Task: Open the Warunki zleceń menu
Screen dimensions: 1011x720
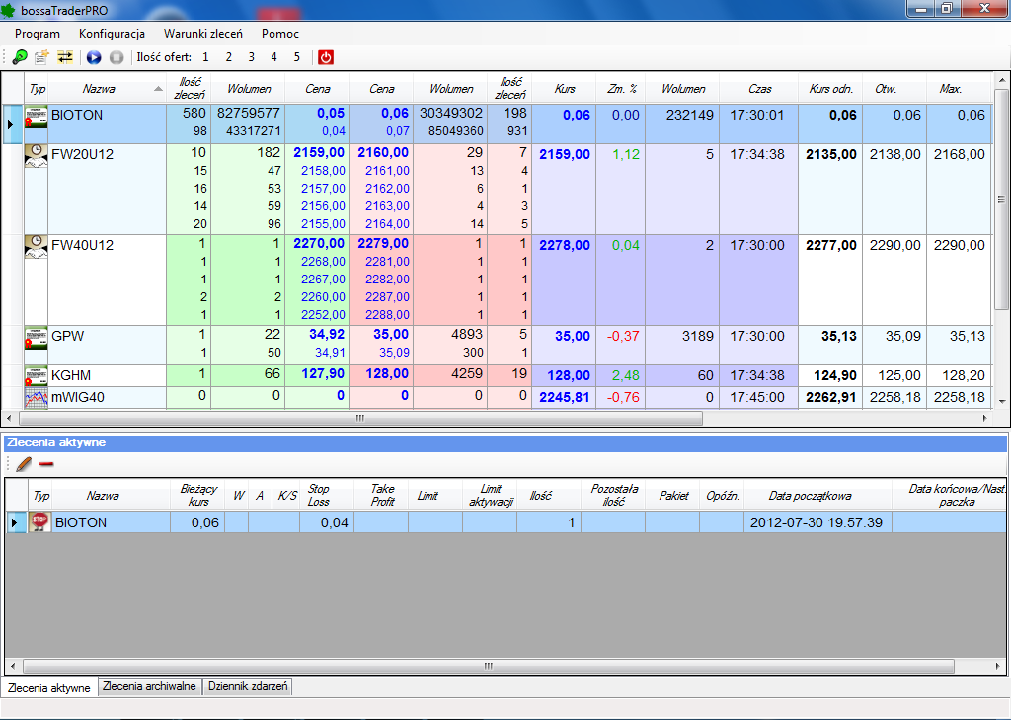Action: tap(203, 34)
